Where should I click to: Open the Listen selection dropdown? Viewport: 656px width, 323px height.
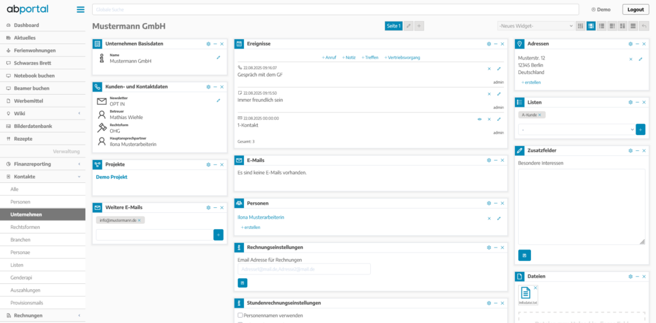575,129
